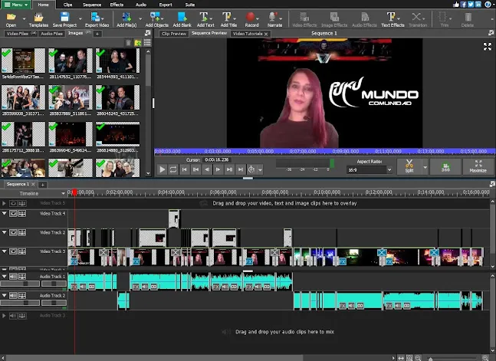Image resolution: width=496 pixels, height=361 pixels.
Task: Toggle visibility of Video Track 4
Action: coord(13,213)
